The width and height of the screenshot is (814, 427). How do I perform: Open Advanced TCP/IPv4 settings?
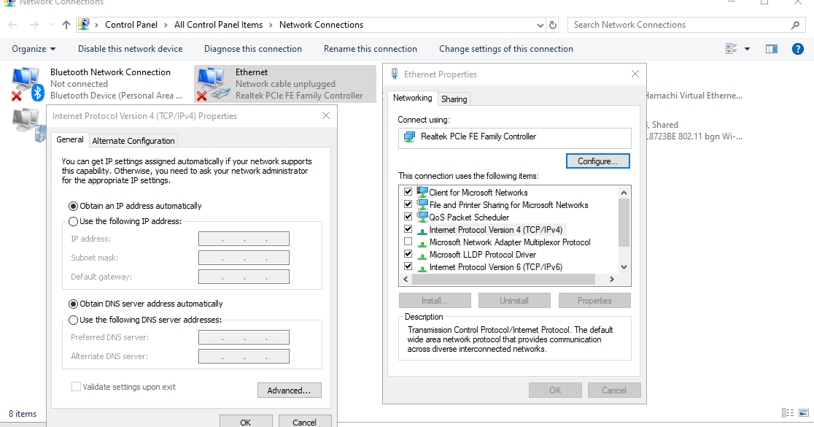[x=289, y=390]
